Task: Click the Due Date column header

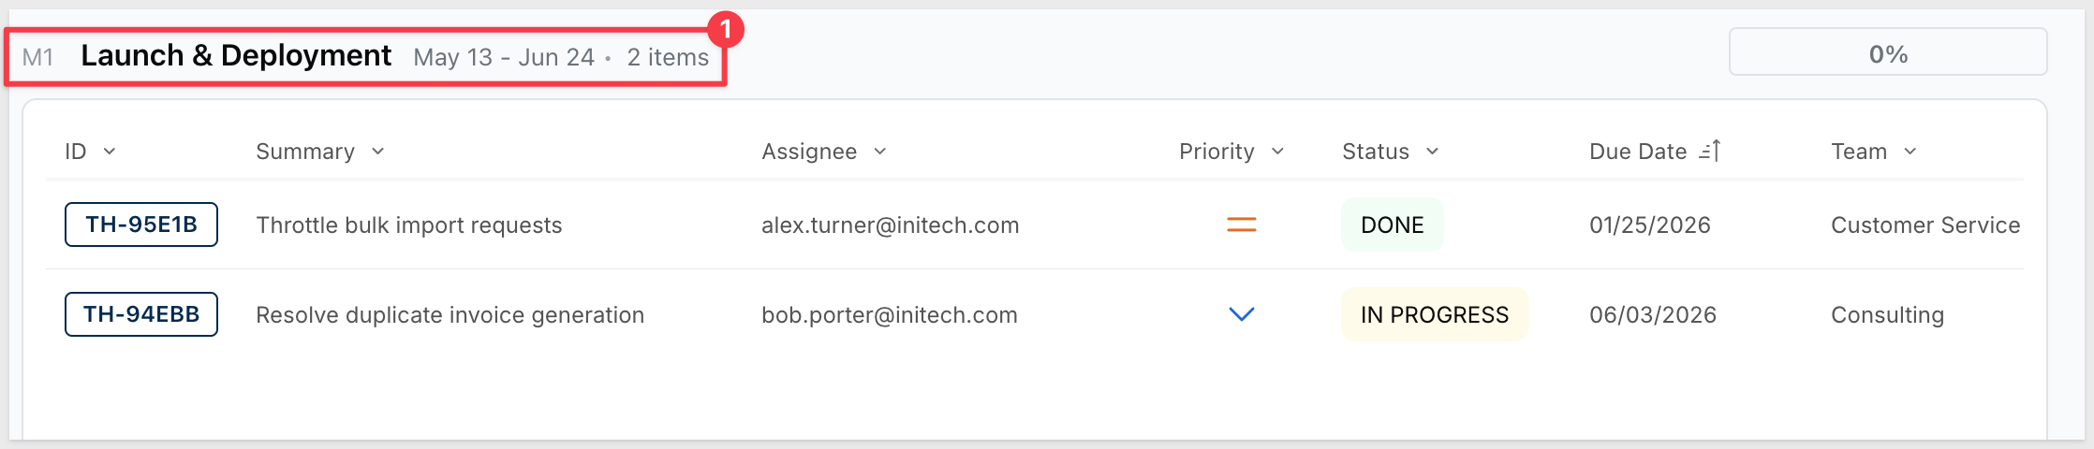Action: 1638,151
